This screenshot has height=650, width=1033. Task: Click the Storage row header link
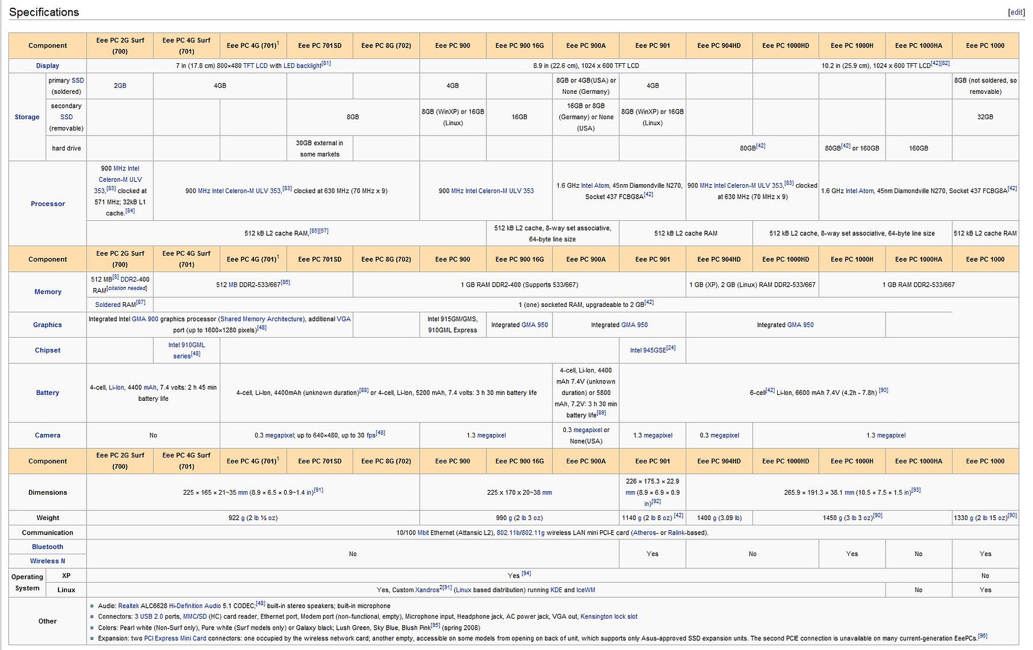27,117
